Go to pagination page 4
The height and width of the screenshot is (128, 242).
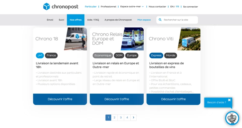tap(127, 117)
